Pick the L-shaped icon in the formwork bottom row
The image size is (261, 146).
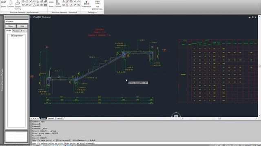click(x=67, y=5)
